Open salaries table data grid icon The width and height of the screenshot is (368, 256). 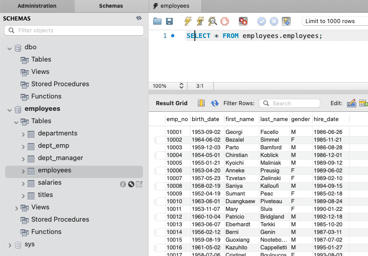(139, 184)
